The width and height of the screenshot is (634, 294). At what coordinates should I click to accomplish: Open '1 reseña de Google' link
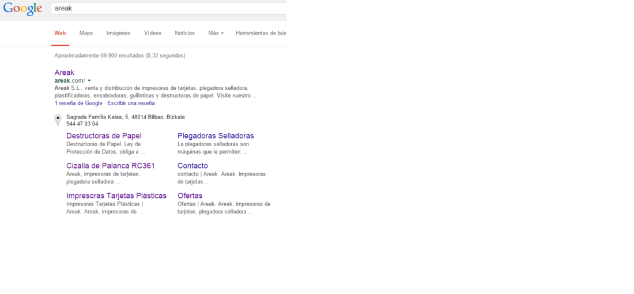coord(78,103)
